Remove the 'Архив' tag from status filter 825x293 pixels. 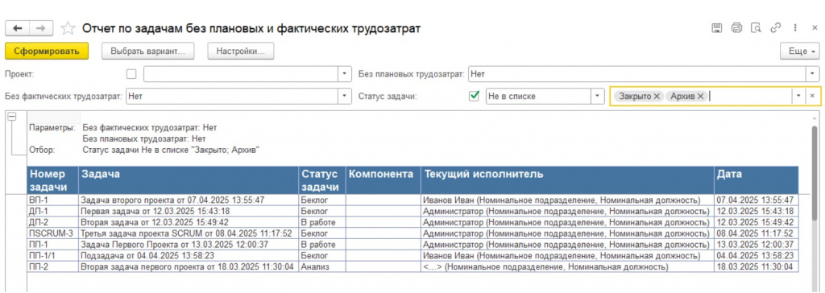pos(700,97)
